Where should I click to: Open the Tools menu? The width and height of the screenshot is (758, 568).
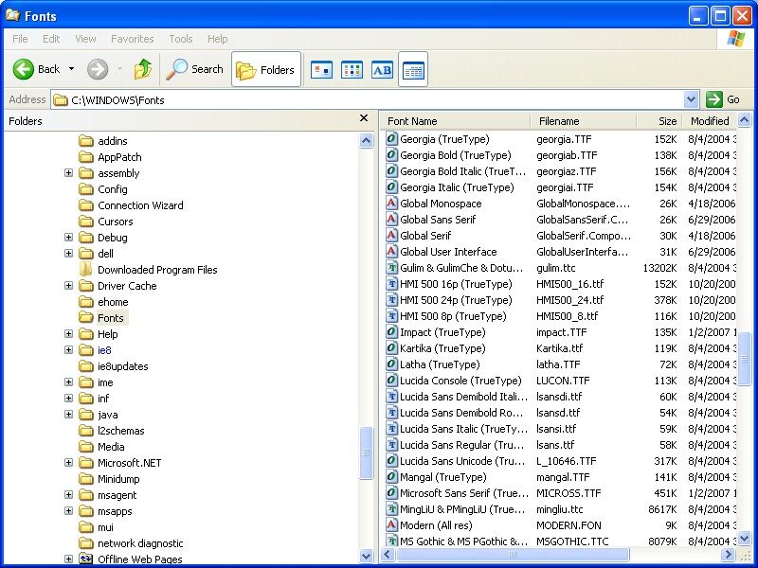pyautogui.click(x=181, y=39)
